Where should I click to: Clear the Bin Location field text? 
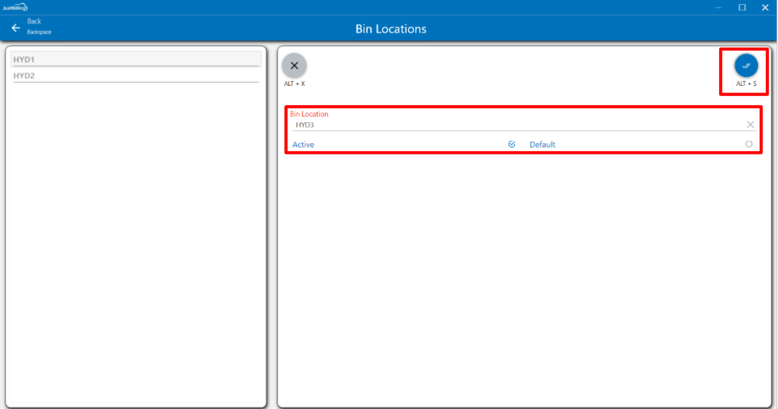(750, 124)
